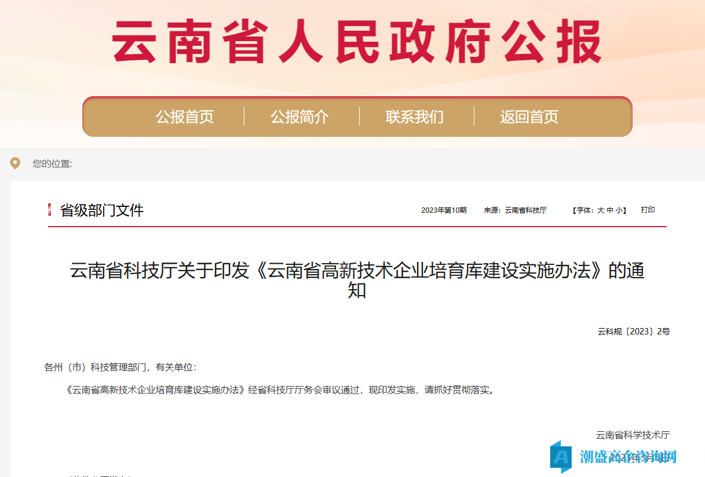Open the 公报首页 navigation item
The width and height of the screenshot is (705, 477).
[x=185, y=117]
